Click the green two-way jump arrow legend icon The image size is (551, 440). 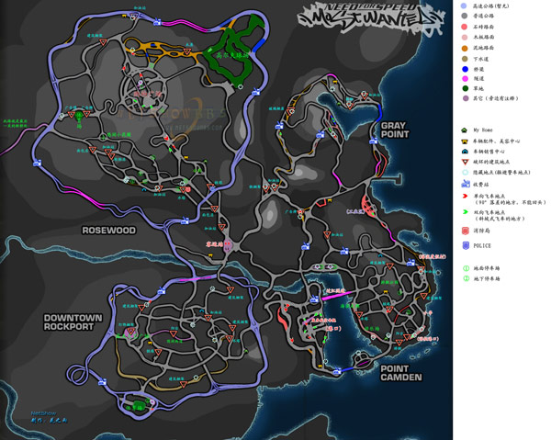[x=466, y=212]
